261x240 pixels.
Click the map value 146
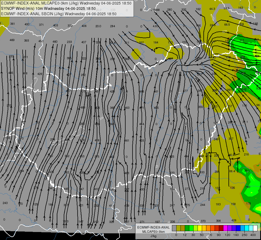tap(255, 23)
